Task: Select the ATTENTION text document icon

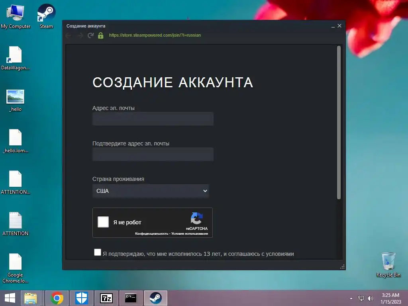Action: click(x=16, y=224)
